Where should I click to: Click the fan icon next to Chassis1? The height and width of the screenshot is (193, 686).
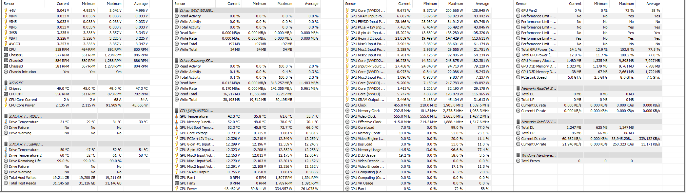[x=6, y=55]
